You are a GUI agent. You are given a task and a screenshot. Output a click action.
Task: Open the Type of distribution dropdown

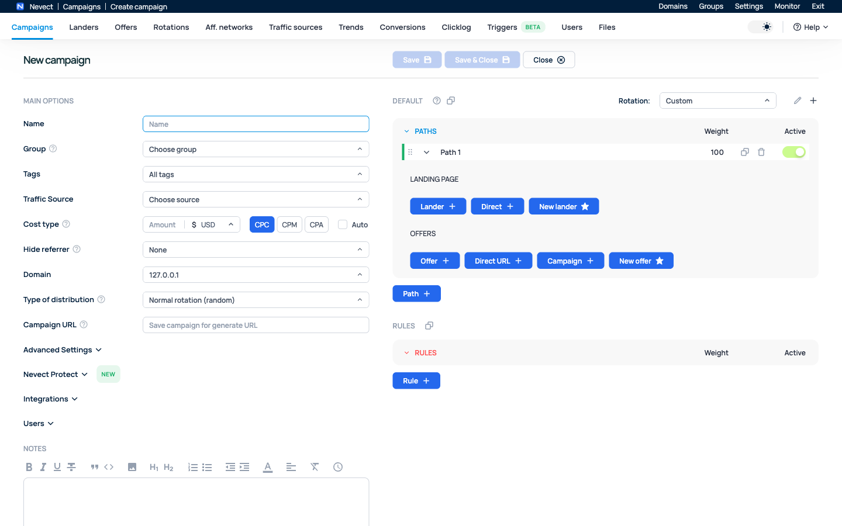click(x=256, y=300)
